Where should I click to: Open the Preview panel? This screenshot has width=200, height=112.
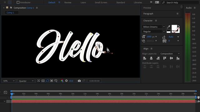pos(147,8)
